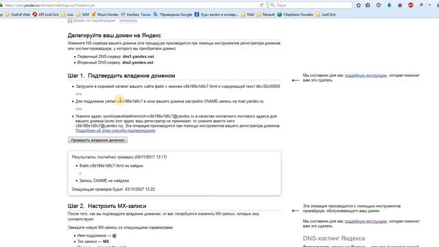Open the Сбербанк Онлайн bookmark

pyautogui.click(x=295, y=14)
